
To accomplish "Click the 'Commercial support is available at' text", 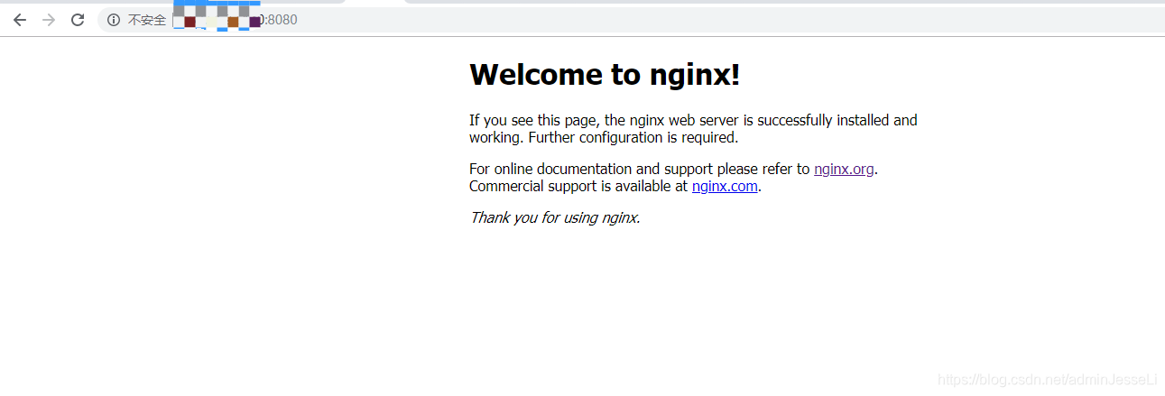I will point(578,187).
